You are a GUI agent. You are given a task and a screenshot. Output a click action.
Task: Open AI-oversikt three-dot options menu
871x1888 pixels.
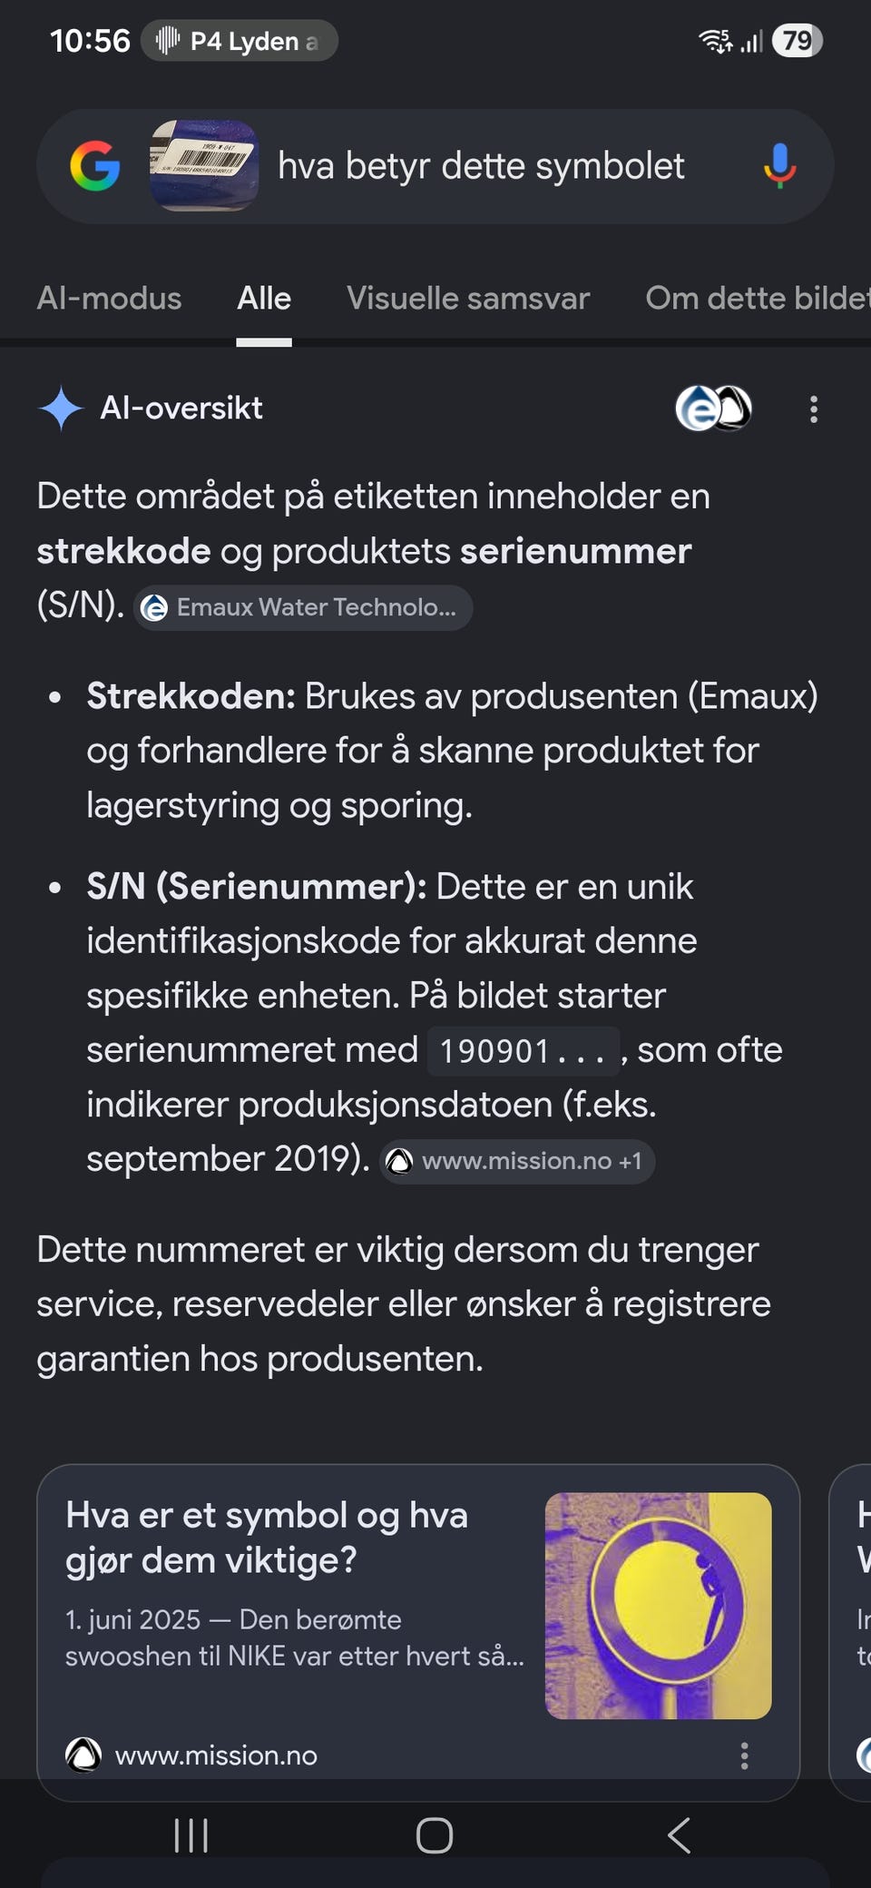tap(814, 409)
